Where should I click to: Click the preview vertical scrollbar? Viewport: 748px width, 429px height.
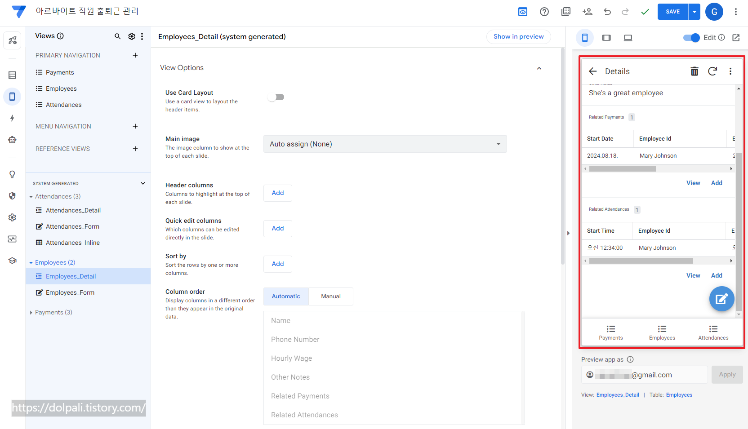click(x=739, y=231)
